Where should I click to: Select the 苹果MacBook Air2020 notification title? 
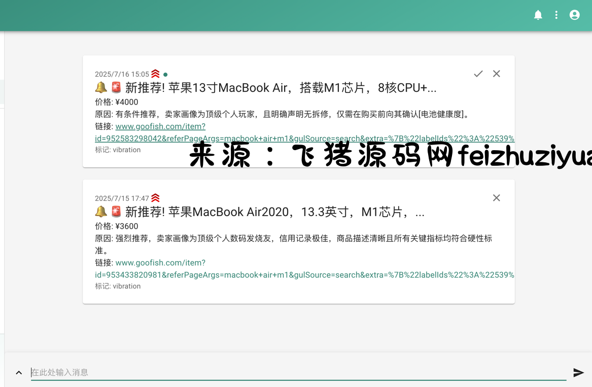point(274,212)
